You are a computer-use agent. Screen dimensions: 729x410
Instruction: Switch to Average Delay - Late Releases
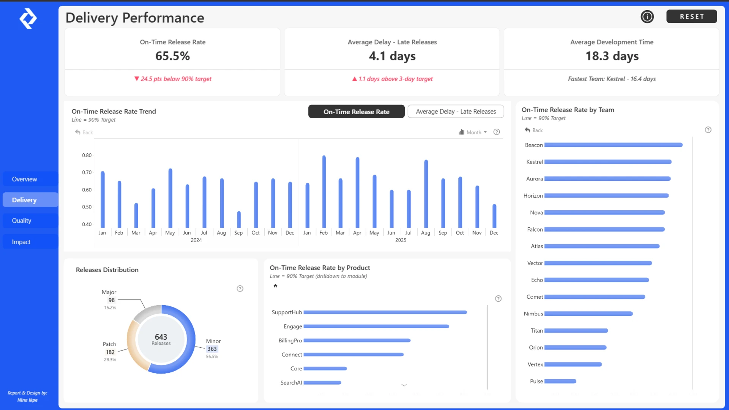456,112
